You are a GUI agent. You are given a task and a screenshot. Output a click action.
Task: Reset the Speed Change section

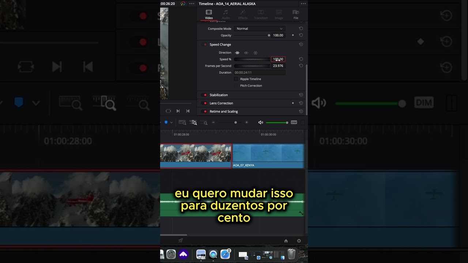coord(301,45)
